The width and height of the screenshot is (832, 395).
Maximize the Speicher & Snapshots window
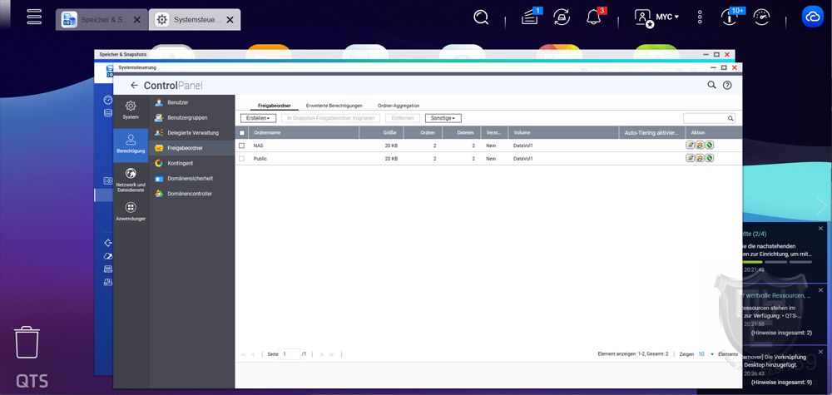pos(716,55)
